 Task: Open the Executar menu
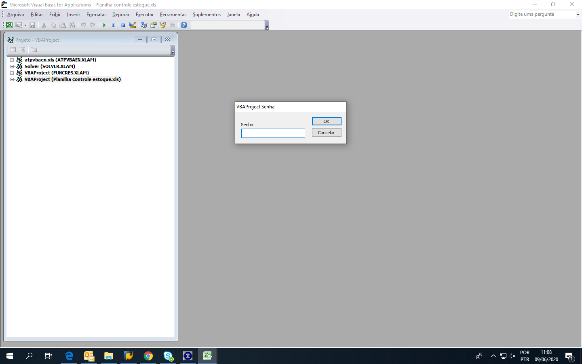point(145,15)
